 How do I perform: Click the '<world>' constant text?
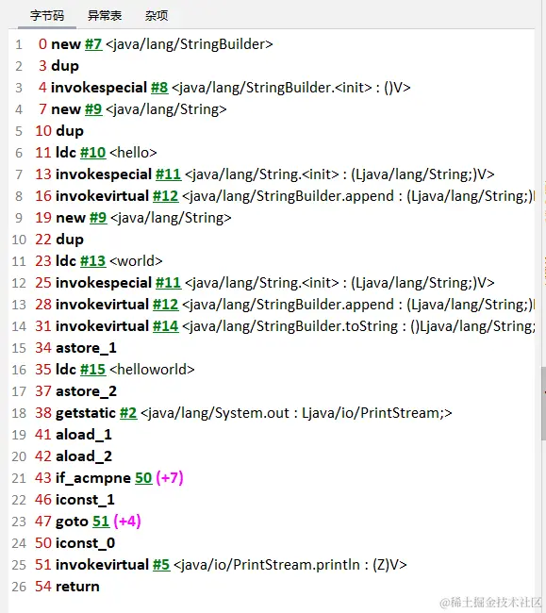136,261
